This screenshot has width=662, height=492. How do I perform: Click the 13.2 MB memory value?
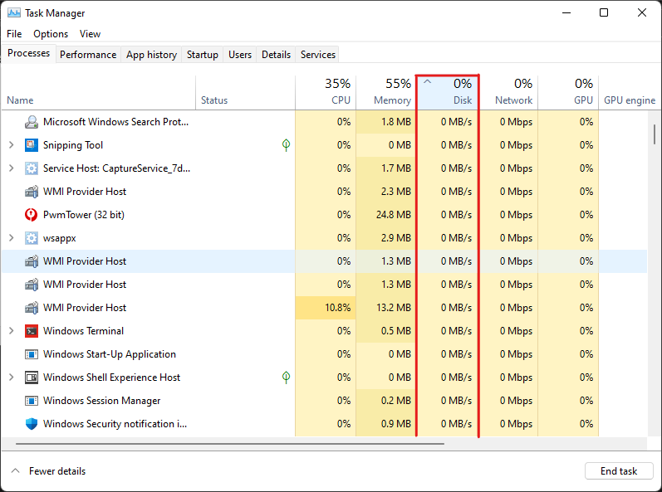tap(394, 308)
